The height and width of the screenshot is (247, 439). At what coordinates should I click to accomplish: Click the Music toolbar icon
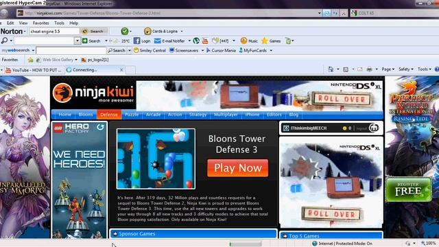(244, 41)
